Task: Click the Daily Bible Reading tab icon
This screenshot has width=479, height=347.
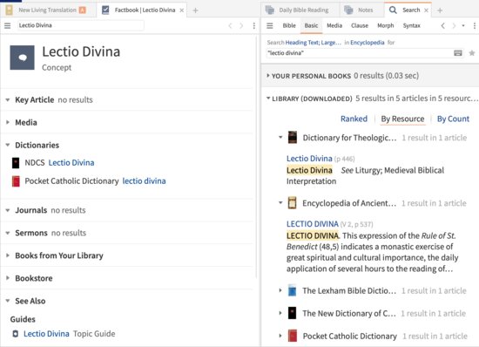Action: point(270,10)
